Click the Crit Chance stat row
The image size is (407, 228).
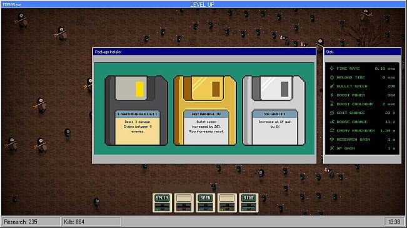pos(363,113)
